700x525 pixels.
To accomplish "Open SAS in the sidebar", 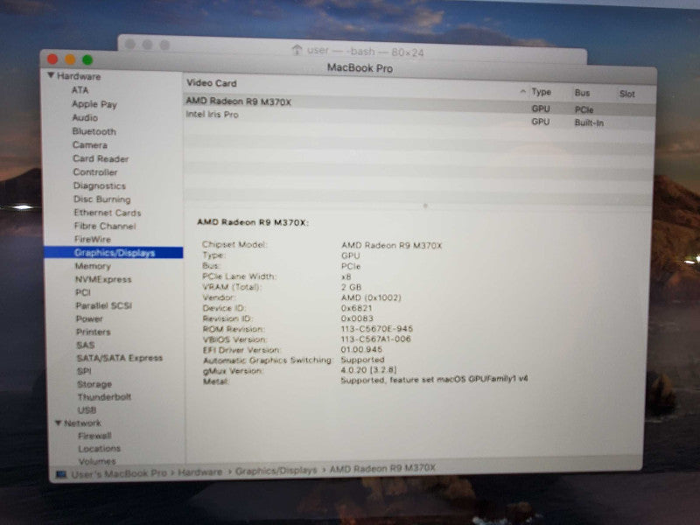I will [85, 345].
